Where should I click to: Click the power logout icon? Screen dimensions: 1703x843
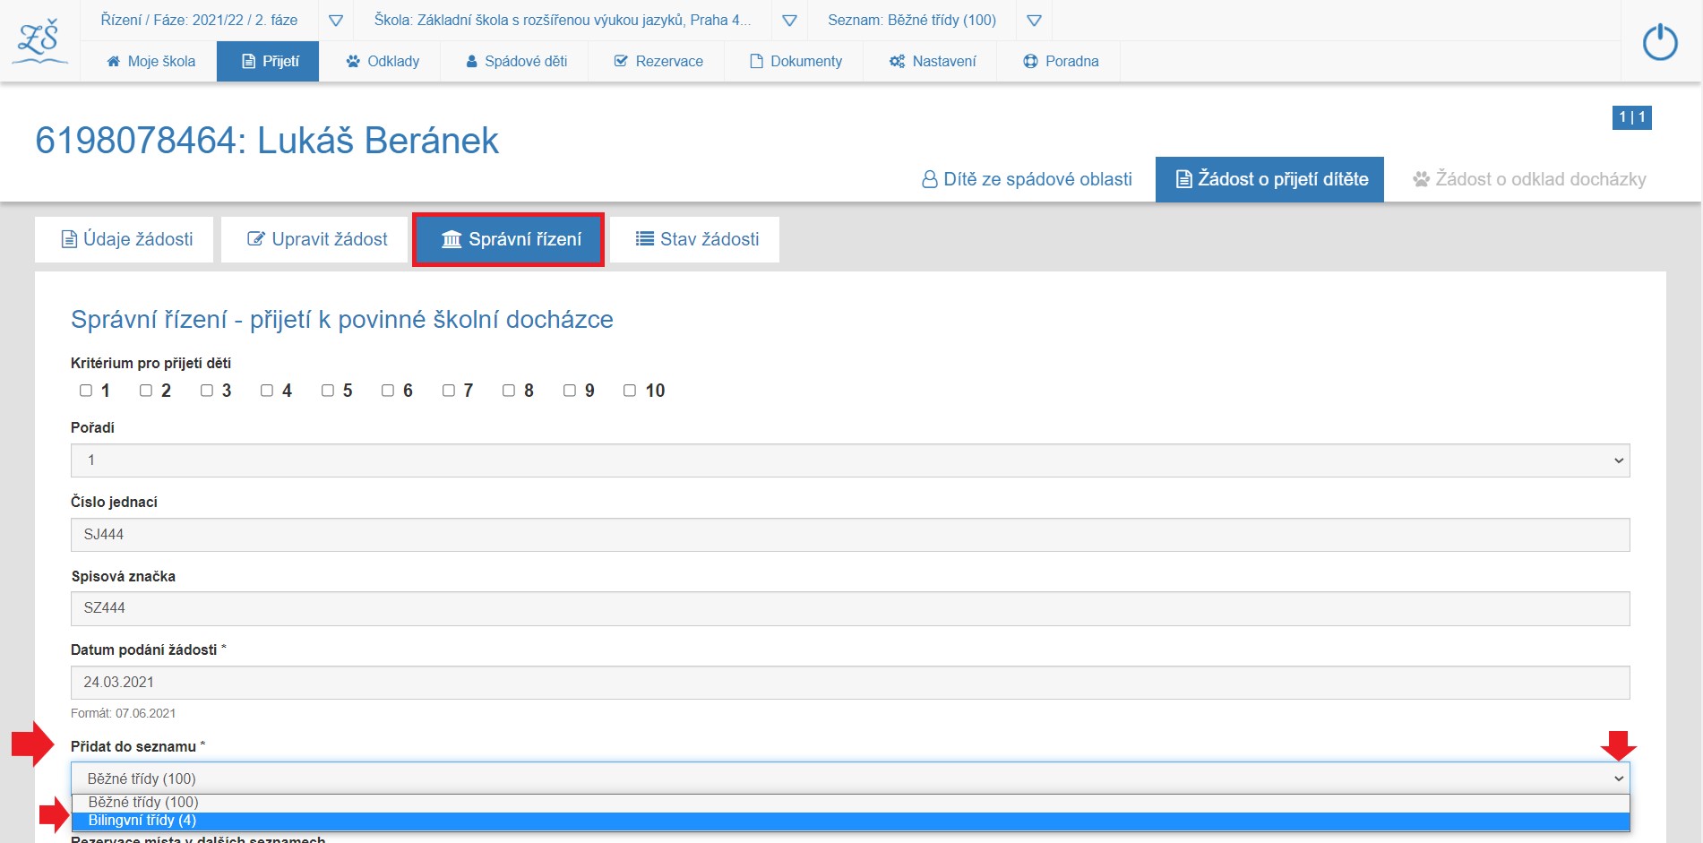pyautogui.click(x=1659, y=42)
